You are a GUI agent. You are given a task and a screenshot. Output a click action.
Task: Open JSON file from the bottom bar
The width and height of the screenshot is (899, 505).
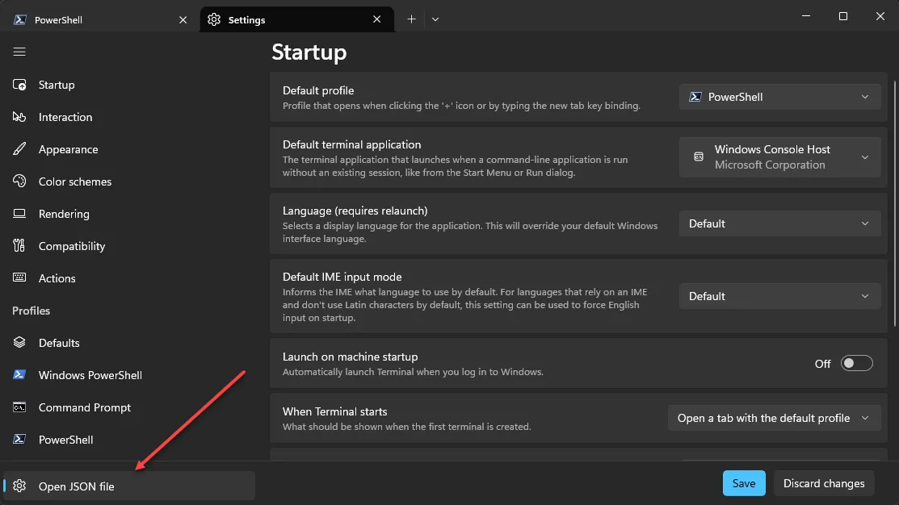click(77, 486)
